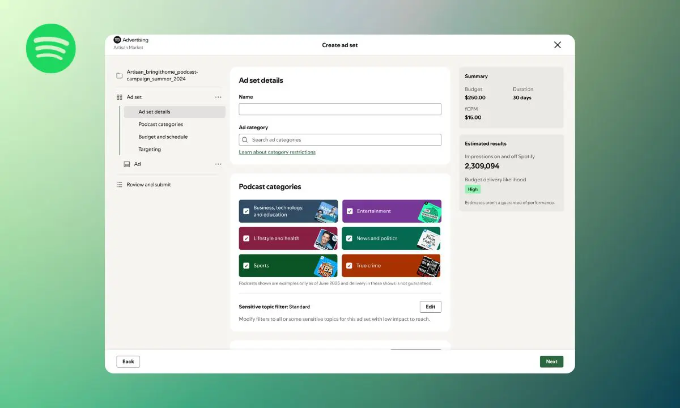Image resolution: width=680 pixels, height=408 pixels.
Task: Click the High delivery likelihood badge
Action: point(473,189)
